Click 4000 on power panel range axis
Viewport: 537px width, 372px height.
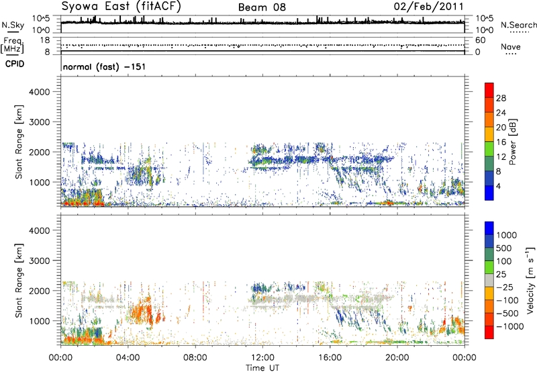coord(39,92)
